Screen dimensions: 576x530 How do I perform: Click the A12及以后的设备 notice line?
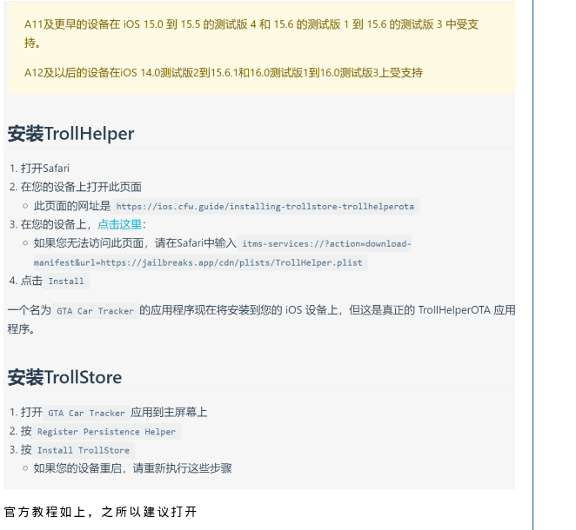click(224, 73)
